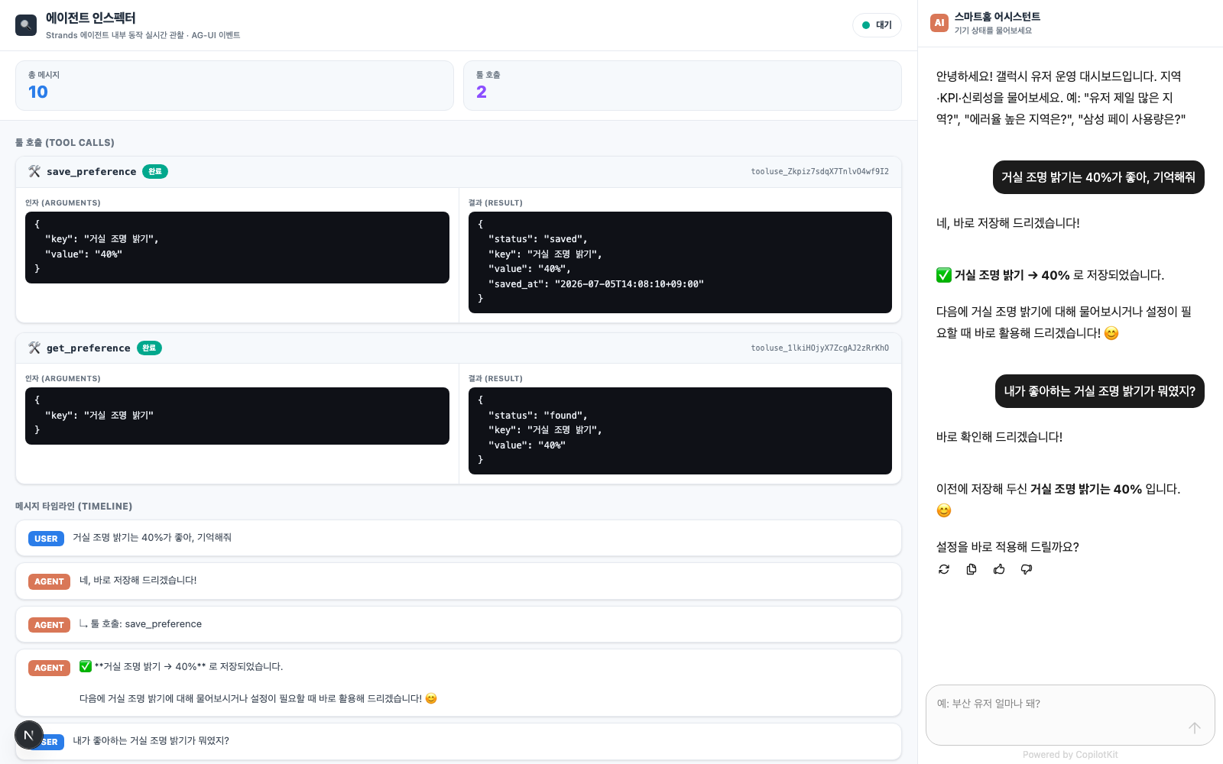The height and width of the screenshot is (764, 1223).
Task: Click the 완료 badge next to save_preference
Action: (x=155, y=172)
